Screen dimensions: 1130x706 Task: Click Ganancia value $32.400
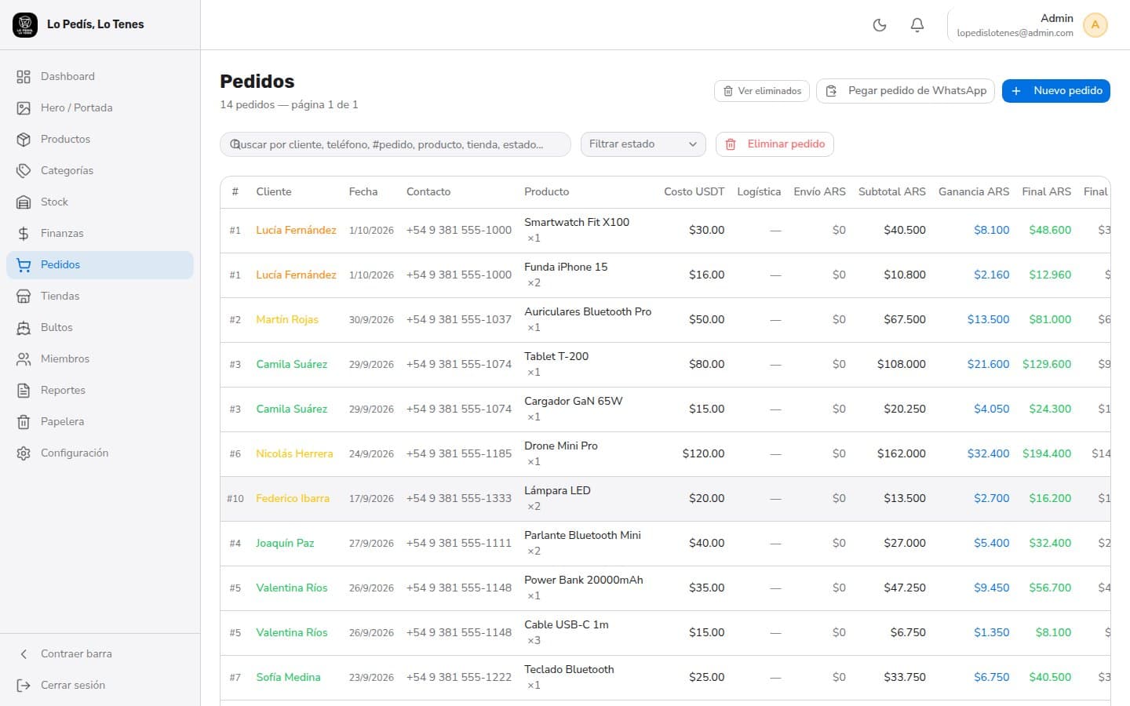[x=989, y=453]
